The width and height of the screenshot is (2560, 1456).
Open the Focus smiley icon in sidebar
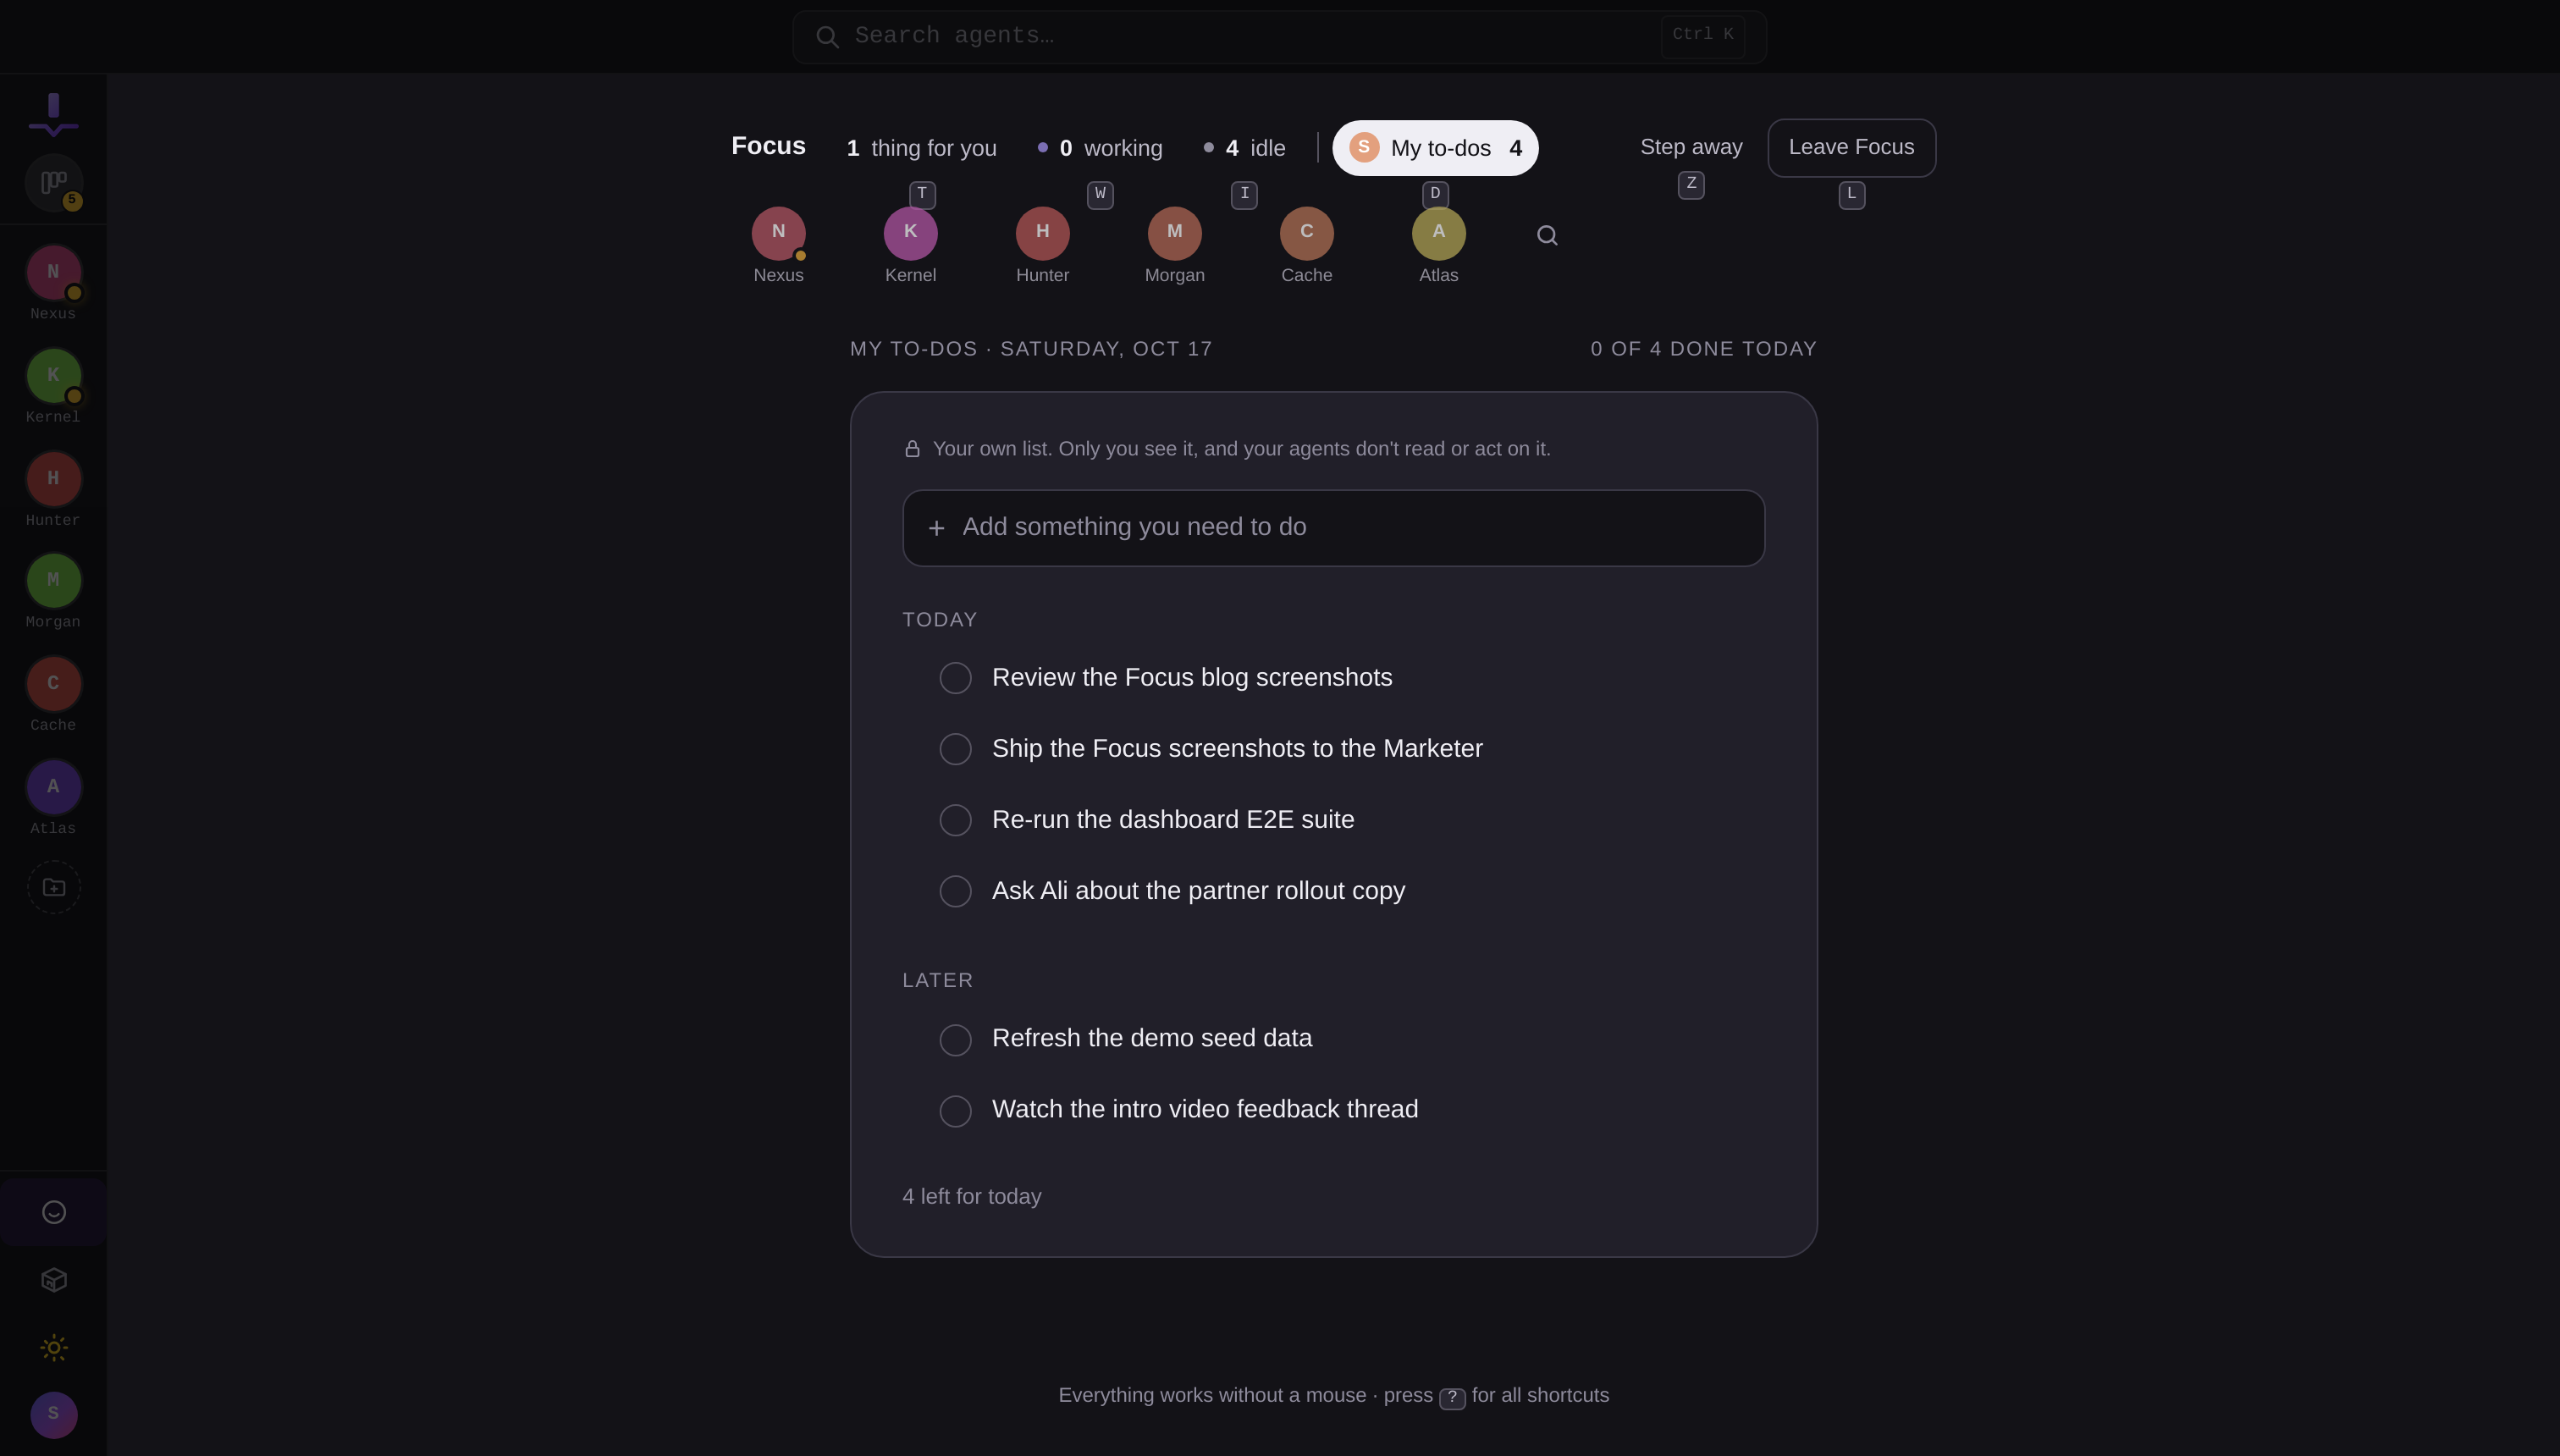click(53, 1212)
